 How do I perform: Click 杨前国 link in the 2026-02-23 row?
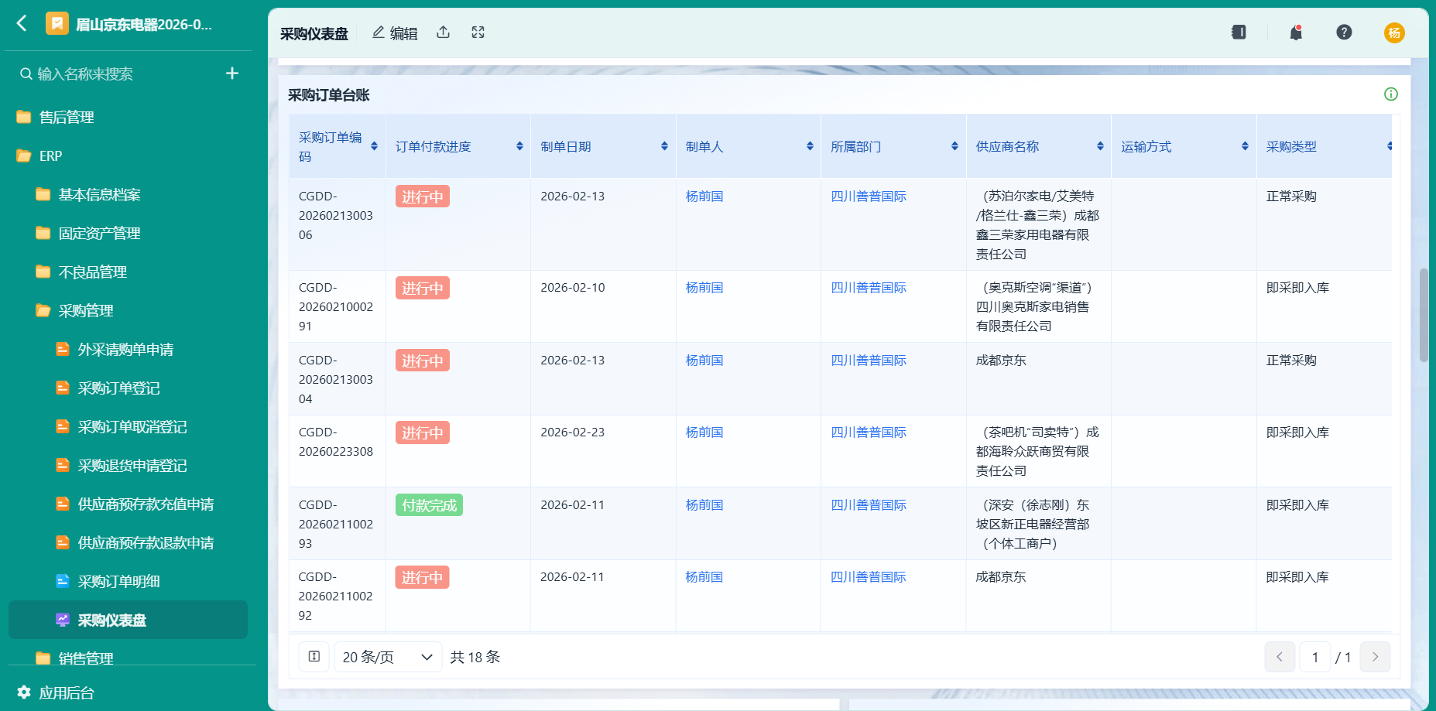704,432
